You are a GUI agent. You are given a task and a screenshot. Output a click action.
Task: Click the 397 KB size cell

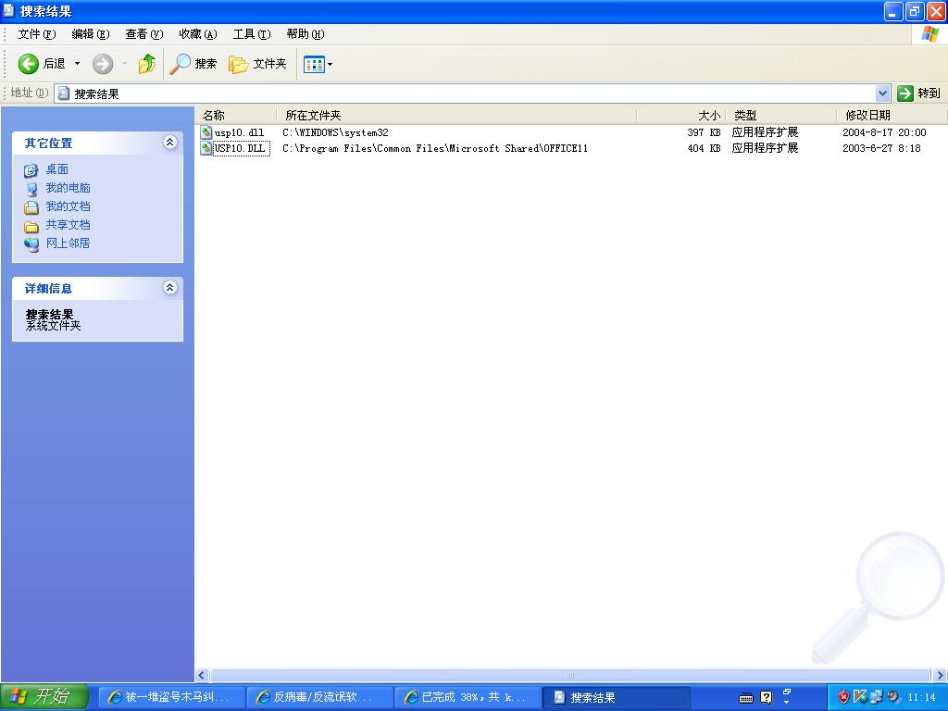point(704,132)
